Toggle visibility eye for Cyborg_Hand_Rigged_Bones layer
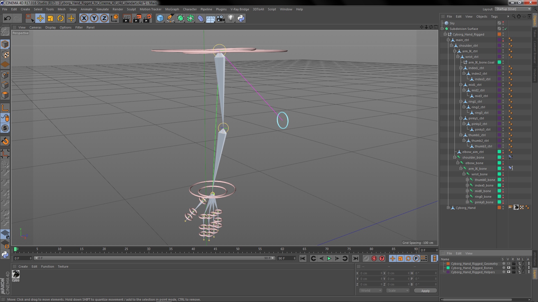 [509, 268]
